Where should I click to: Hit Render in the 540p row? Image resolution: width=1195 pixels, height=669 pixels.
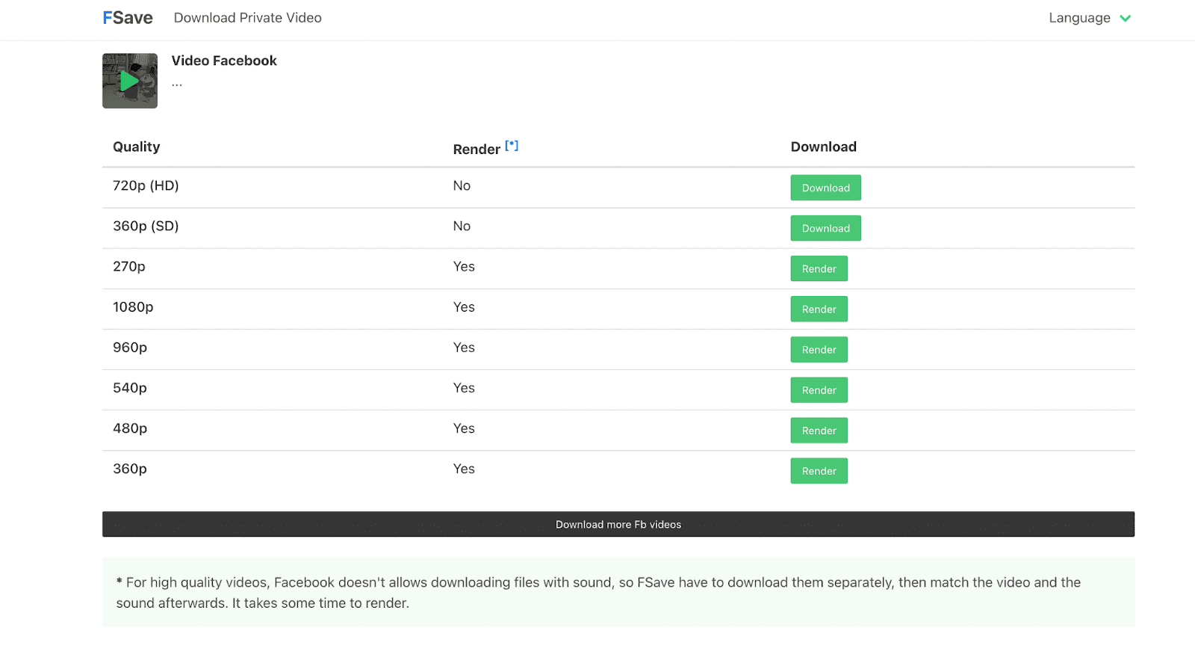819,389
